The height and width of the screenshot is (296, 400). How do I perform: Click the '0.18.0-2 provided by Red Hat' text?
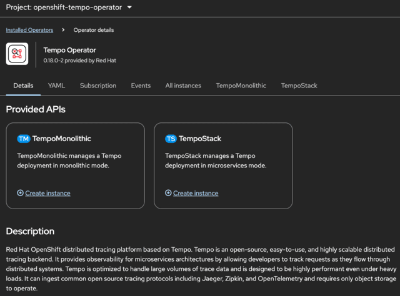(80, 61)
